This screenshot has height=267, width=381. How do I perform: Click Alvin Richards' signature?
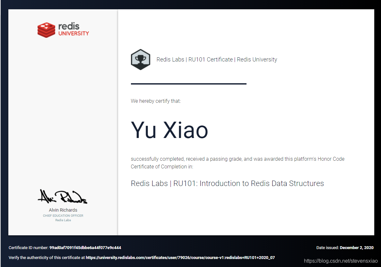(x=63, y=196)
